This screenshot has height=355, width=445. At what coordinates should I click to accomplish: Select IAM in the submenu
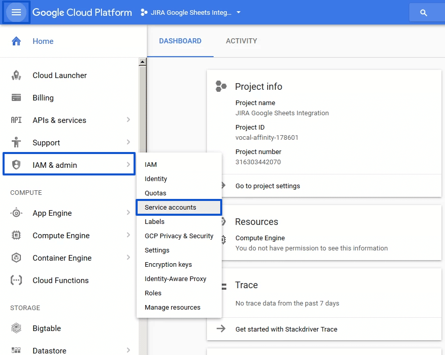(x=179, y=165)
